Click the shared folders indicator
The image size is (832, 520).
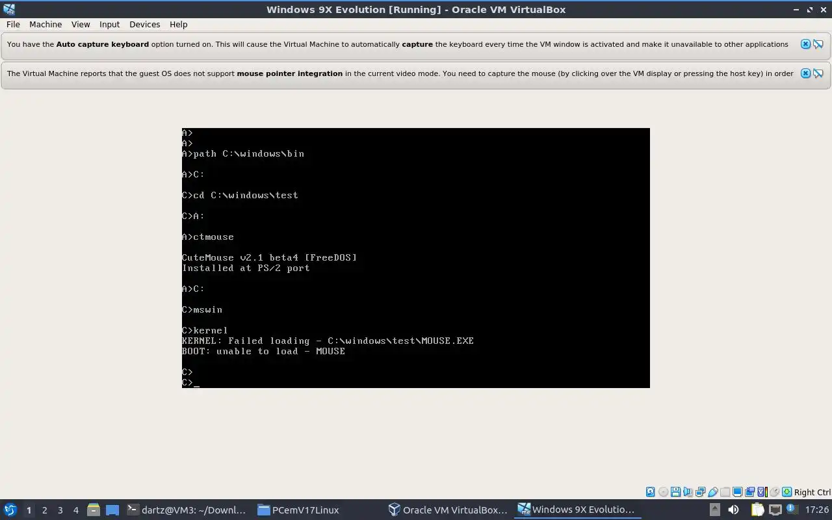click(x=725, y=492)
